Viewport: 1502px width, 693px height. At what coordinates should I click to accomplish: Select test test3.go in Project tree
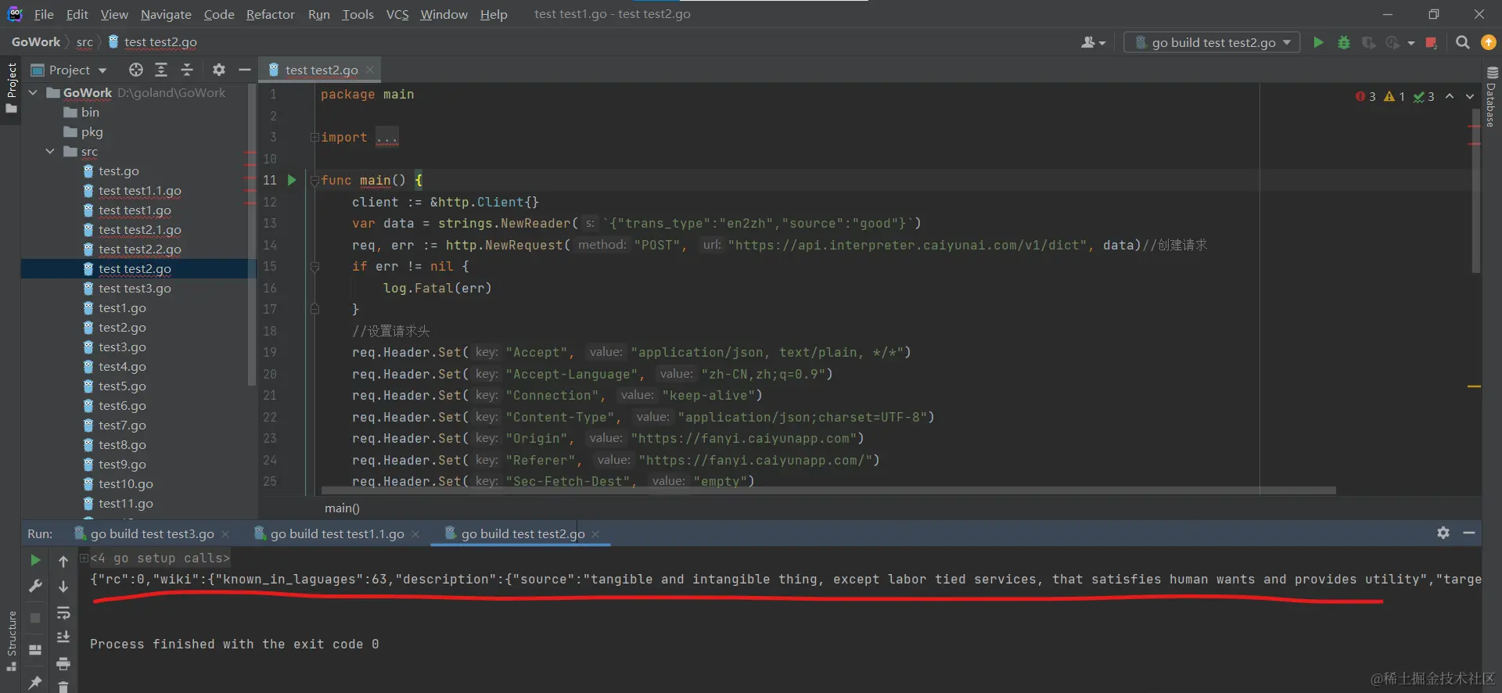tap(135, 288)
